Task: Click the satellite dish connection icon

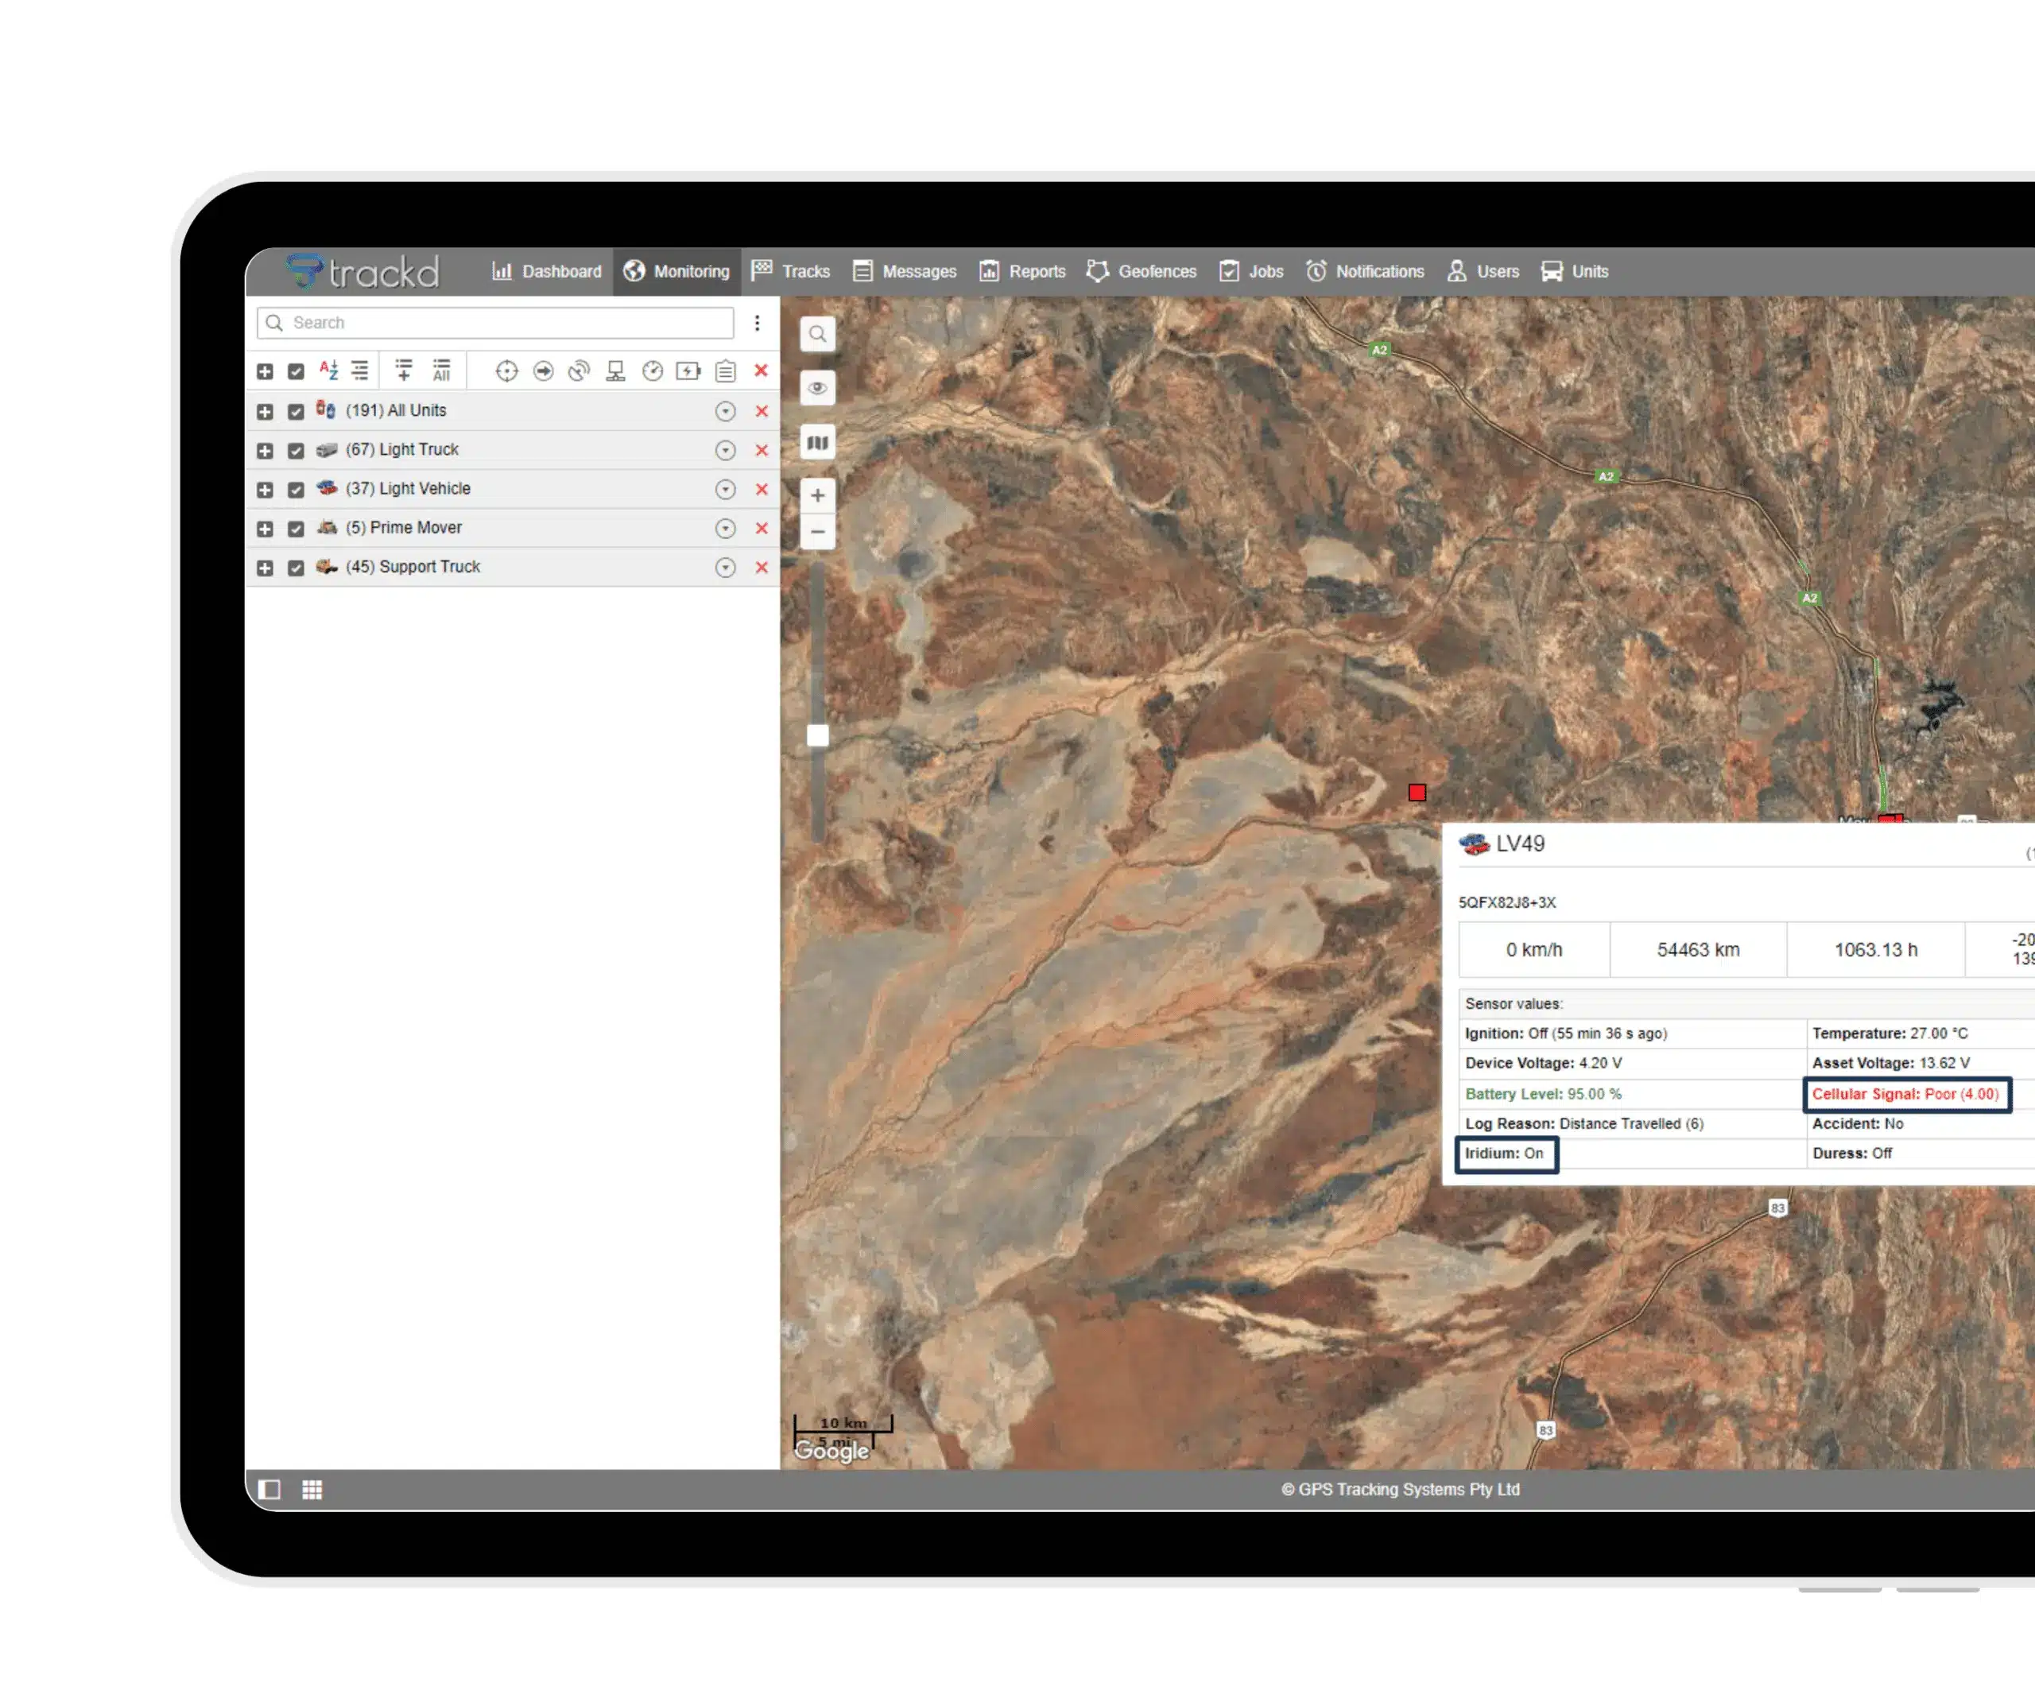Action: 579,371
